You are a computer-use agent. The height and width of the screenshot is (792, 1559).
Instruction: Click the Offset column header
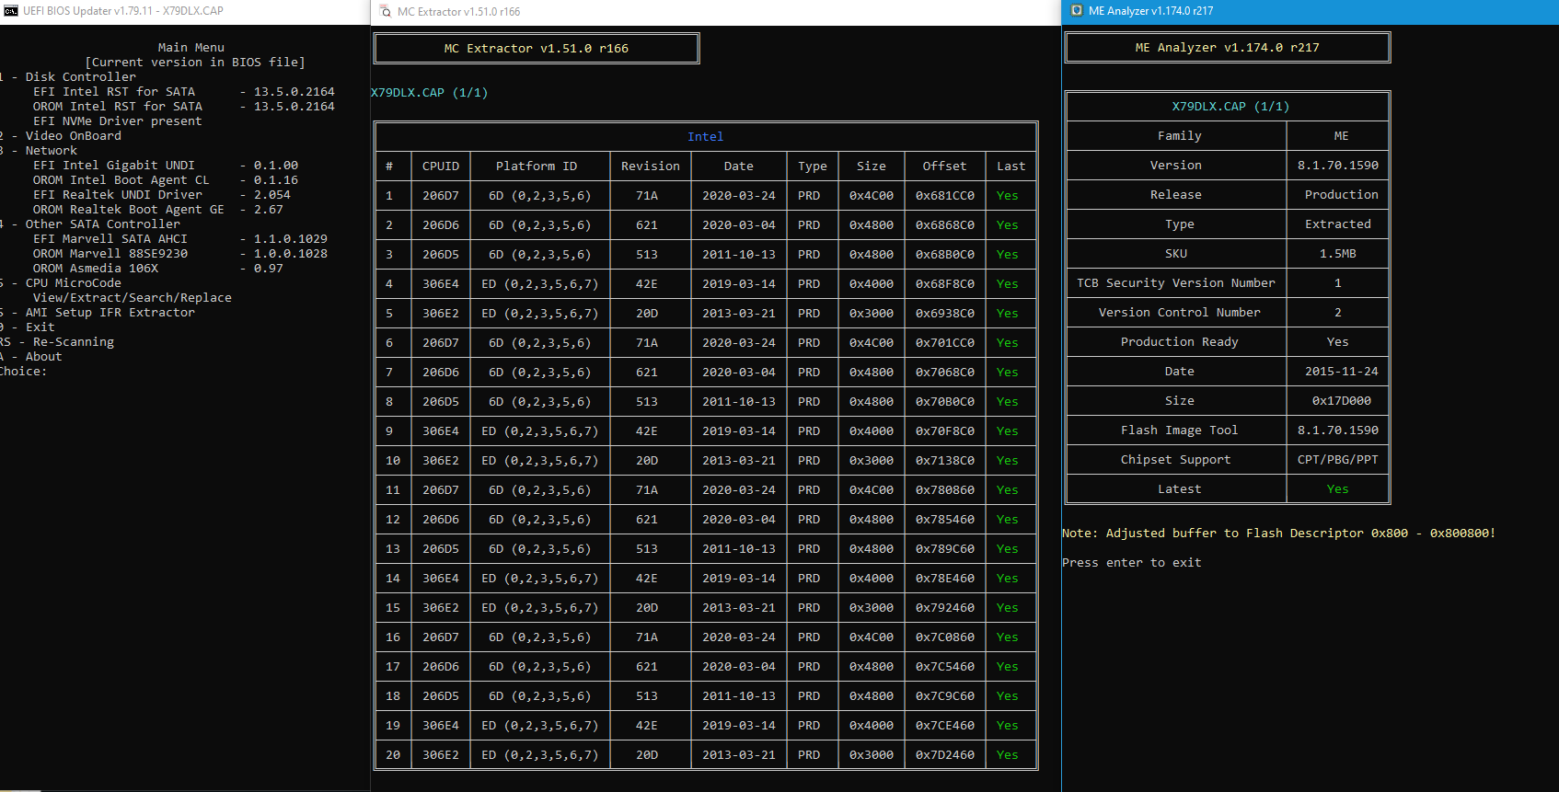[945, 166]
